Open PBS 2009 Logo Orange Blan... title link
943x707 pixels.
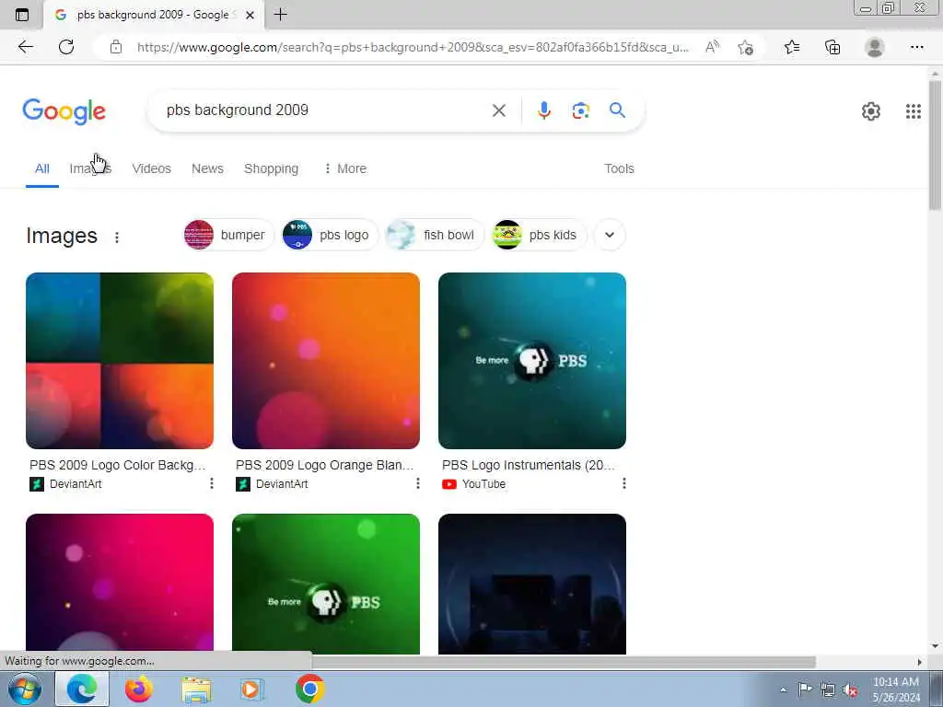(x=325, y=465)
